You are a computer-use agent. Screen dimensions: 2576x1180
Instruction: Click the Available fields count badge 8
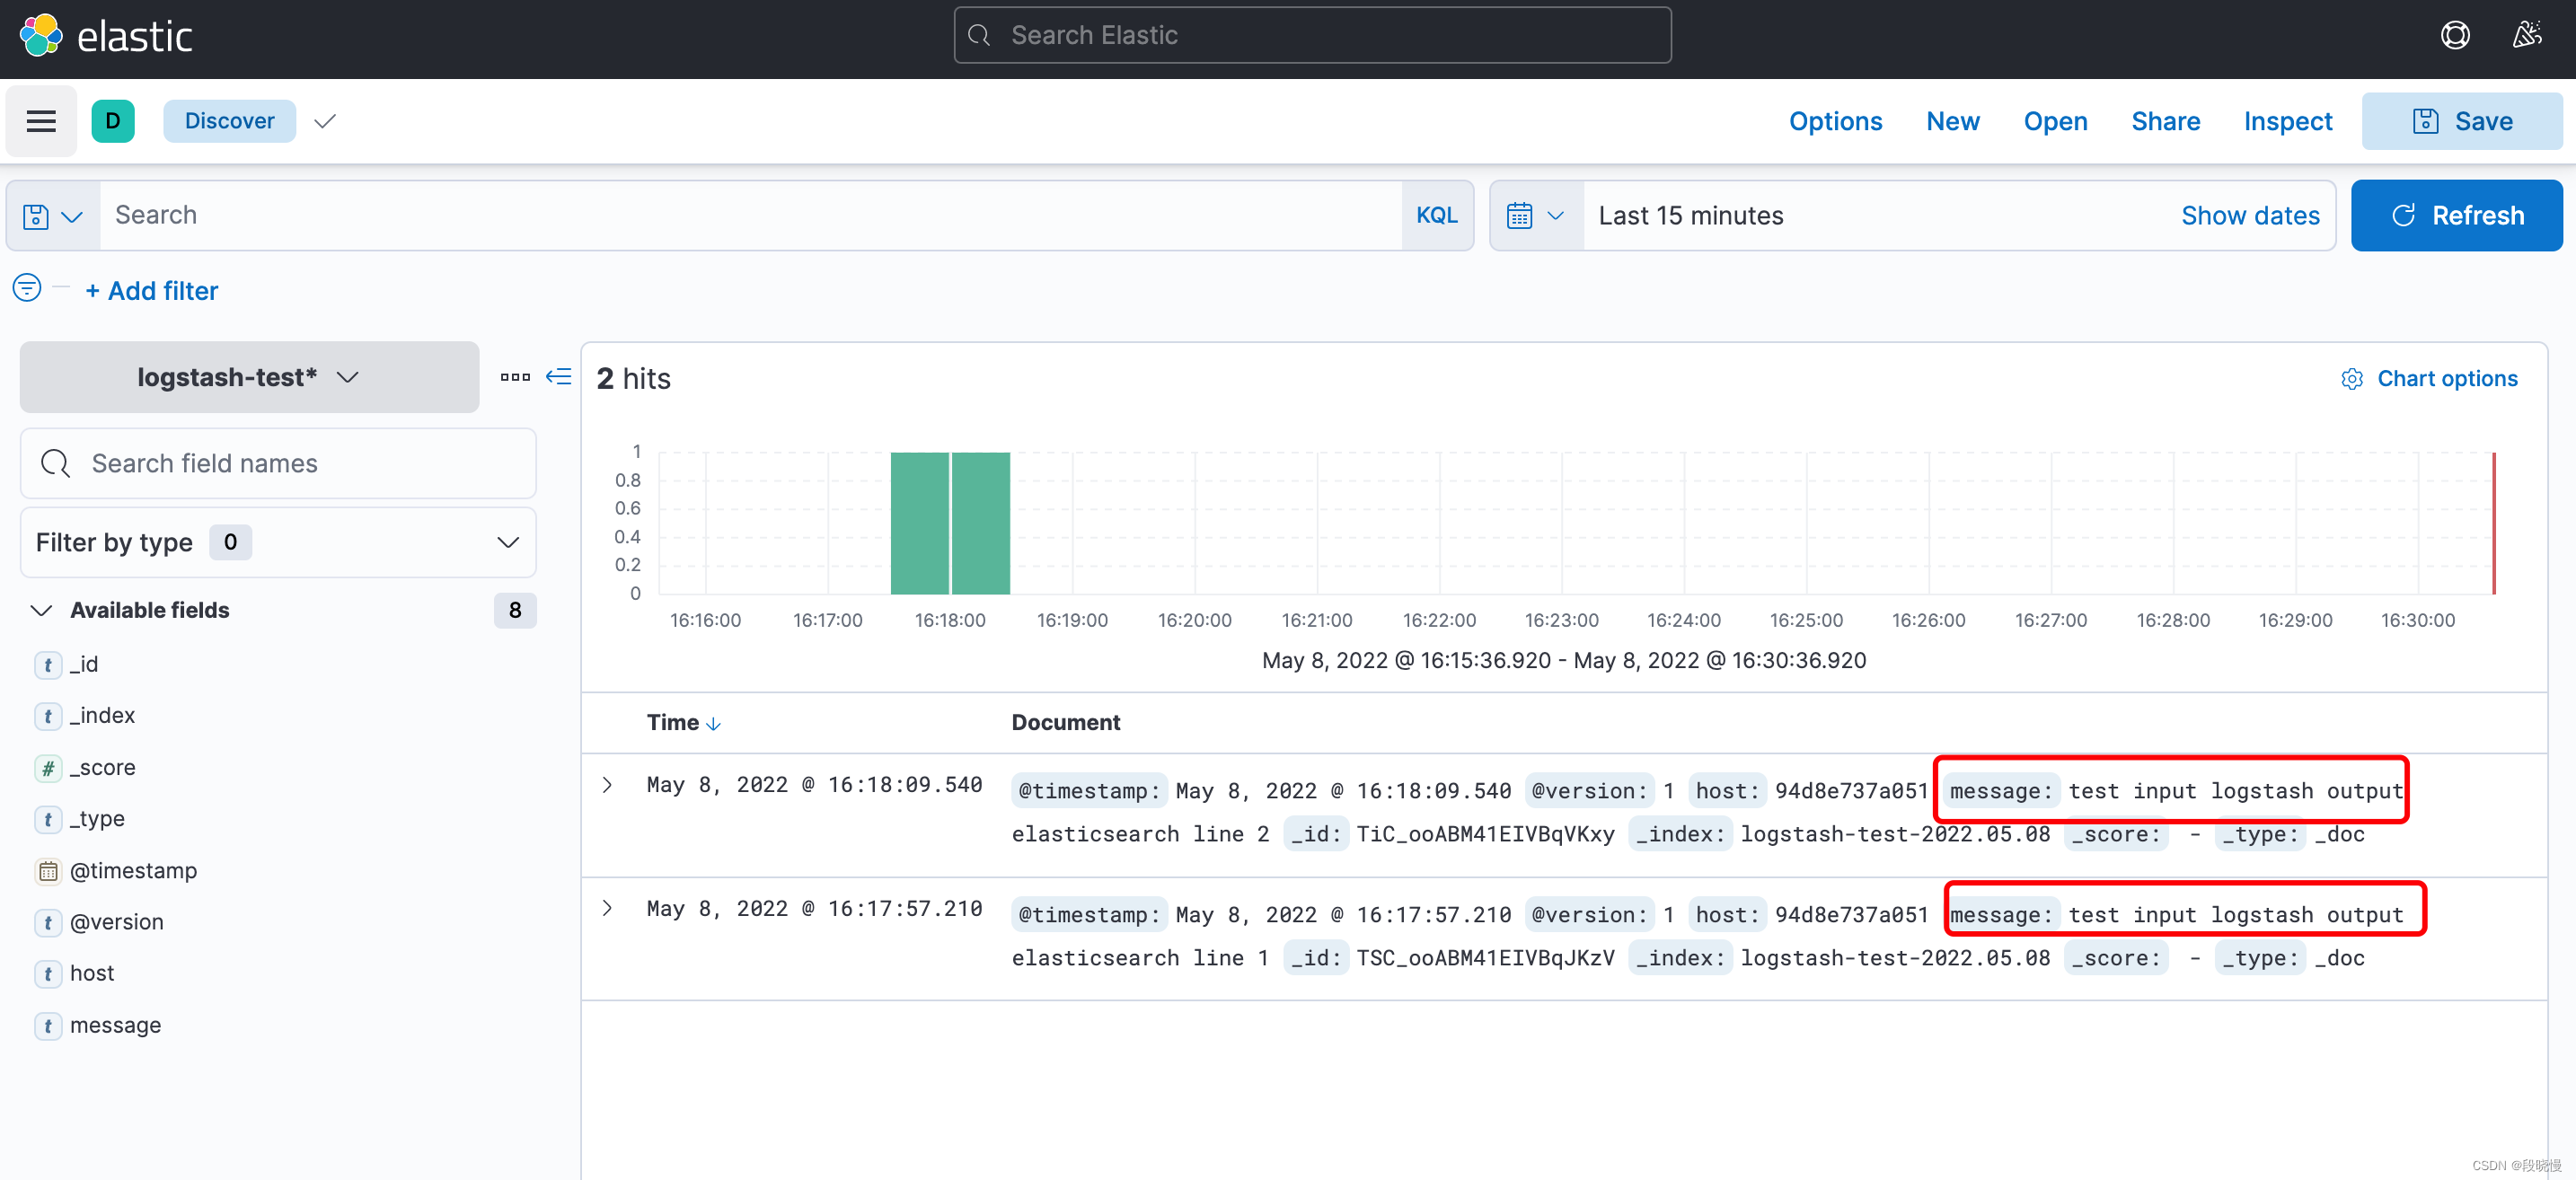(515, 611)
